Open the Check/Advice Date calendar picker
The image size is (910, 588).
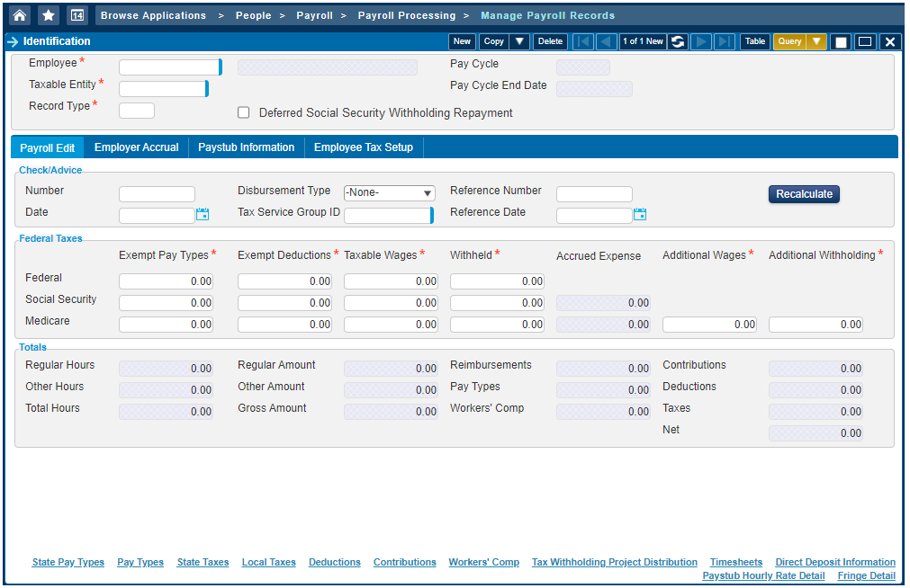point(203,214)
